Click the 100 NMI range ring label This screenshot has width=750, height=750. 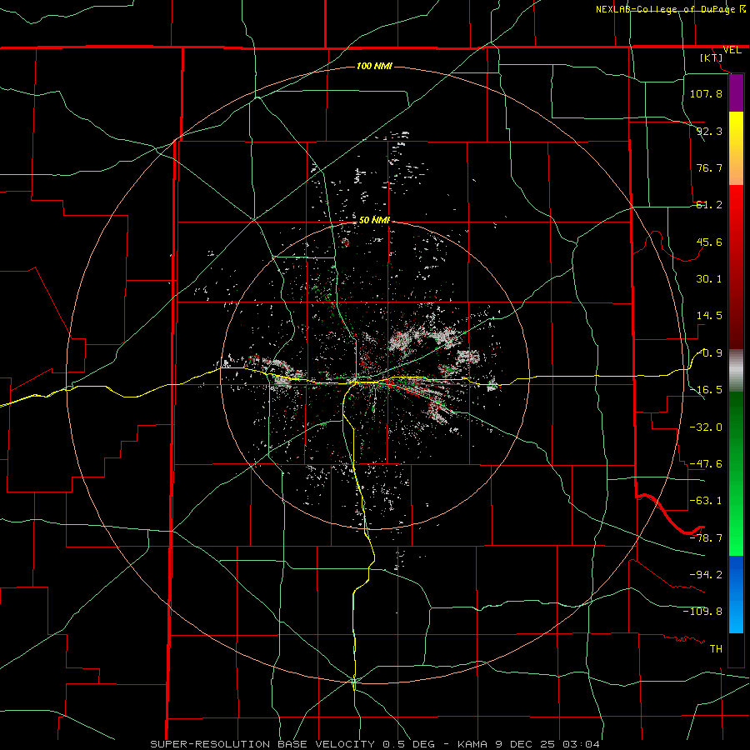(x=374, y=66)
